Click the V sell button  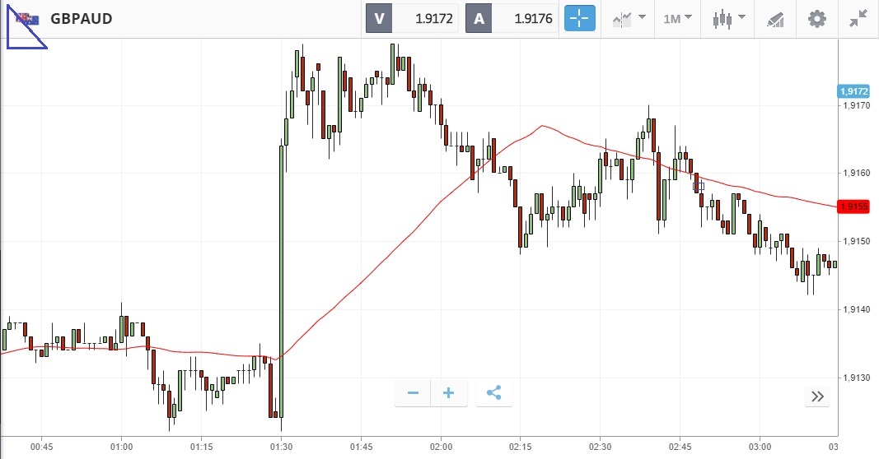[379, 18]
